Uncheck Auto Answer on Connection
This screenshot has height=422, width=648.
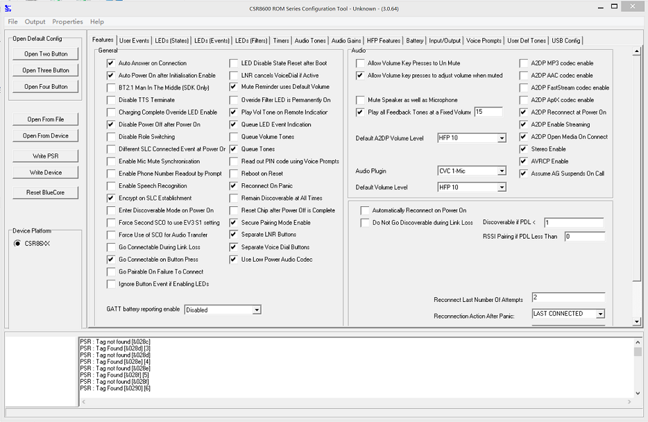[x=111, y=63]
